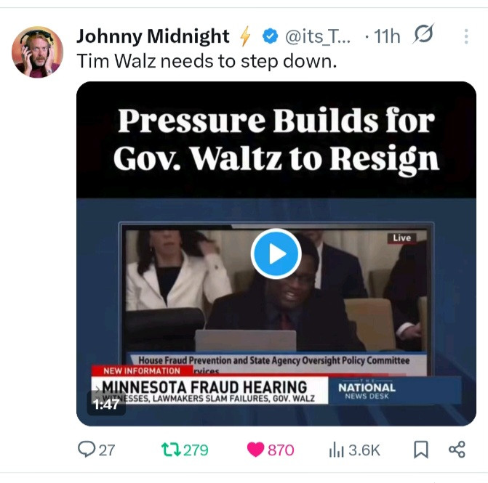
Task: Toggle the bookmark icon
Action: pos(421,450)
